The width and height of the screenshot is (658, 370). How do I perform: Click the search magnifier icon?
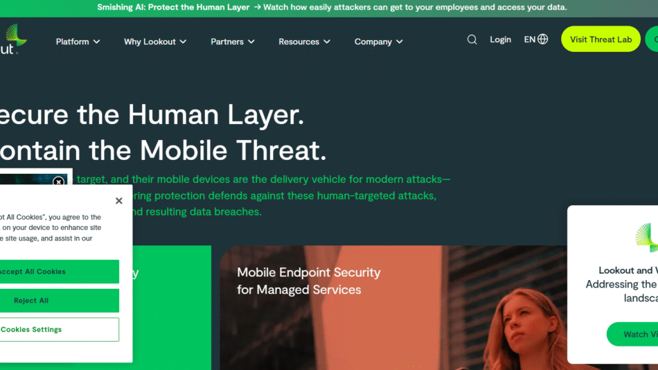coord(472,40)
